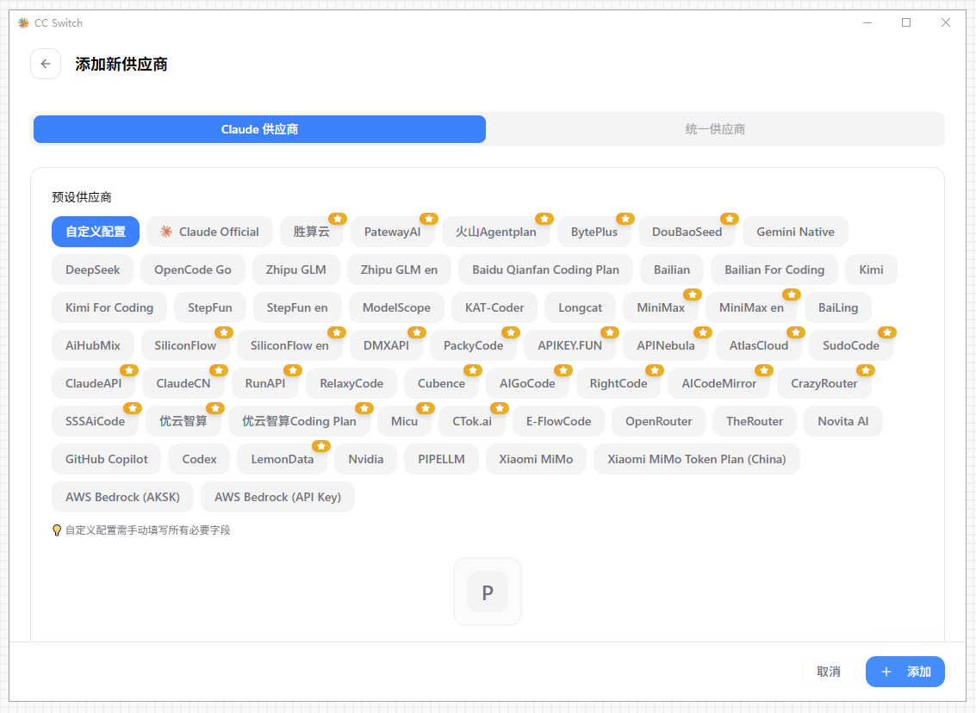Click the provider icon placeholder P
The image size is (976, 713).
488,592
